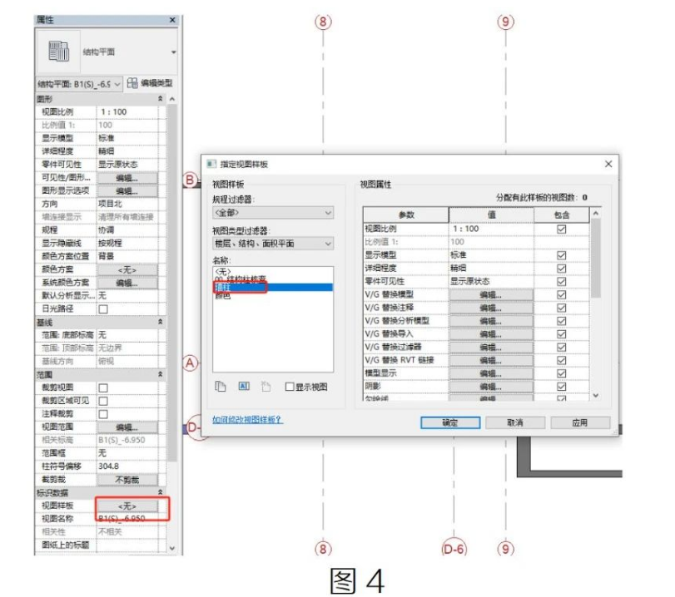
Task: Click 编辑 for 可见性/图形 property
Action: coord(127,178)
